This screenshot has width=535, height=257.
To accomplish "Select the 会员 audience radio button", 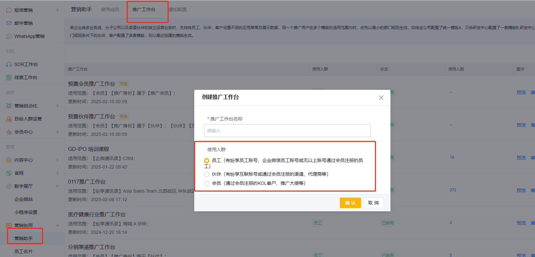I will click(x=207, y=184).
